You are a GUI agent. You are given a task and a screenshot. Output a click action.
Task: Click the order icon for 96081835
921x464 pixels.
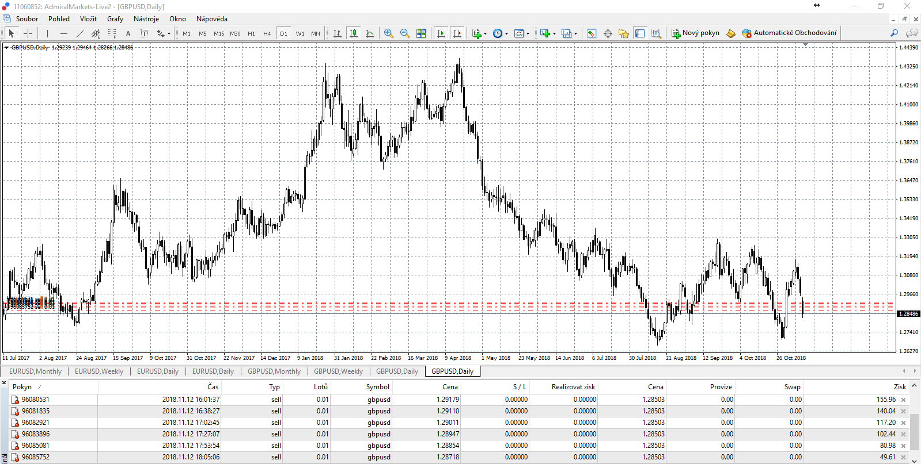tap(15, 411)
